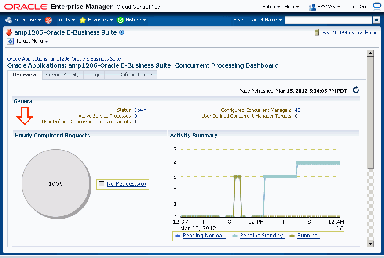
Task: Click the Targets bullseye icon
Action: point(48,20)
